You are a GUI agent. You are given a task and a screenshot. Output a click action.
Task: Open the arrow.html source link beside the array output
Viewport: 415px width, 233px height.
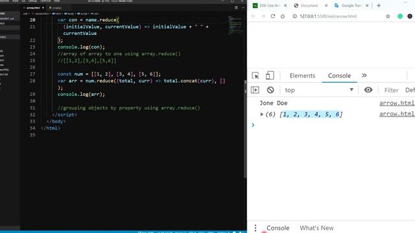(397, 114)
